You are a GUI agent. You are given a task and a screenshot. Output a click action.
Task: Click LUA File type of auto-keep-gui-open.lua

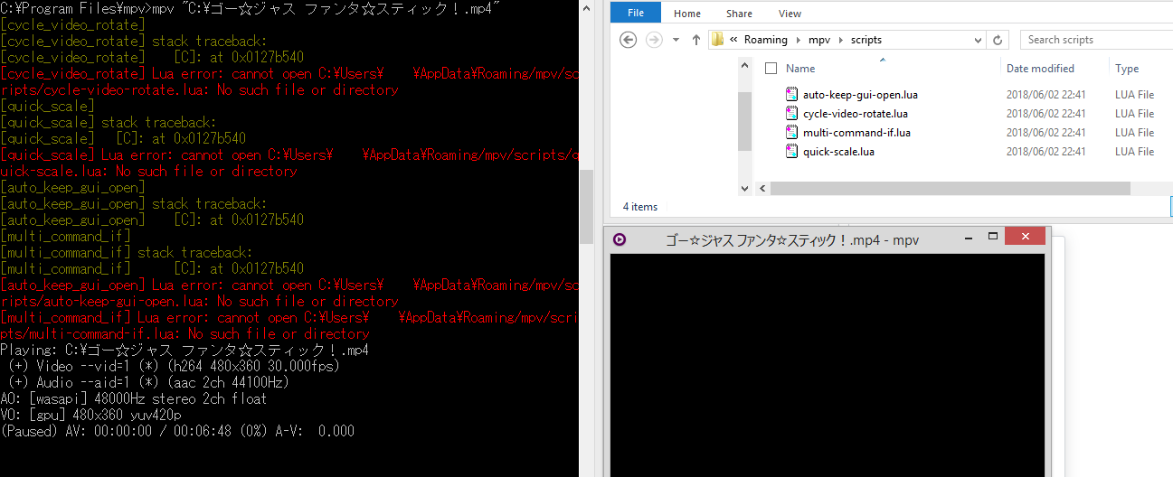1135,95
